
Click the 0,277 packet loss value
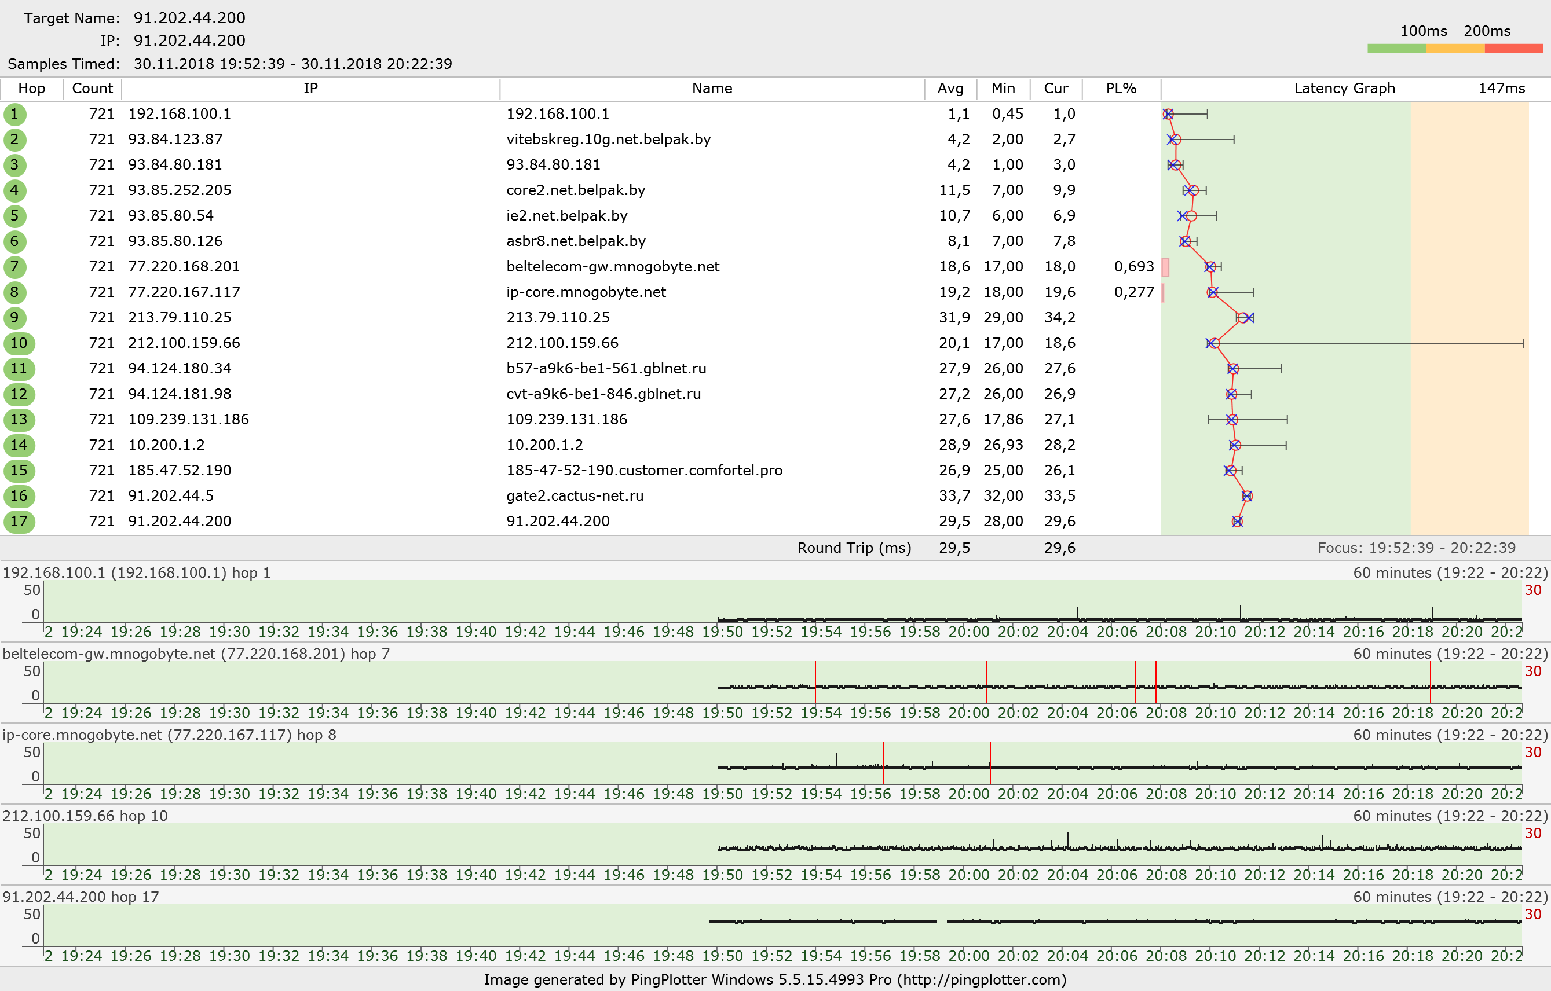1133,292
